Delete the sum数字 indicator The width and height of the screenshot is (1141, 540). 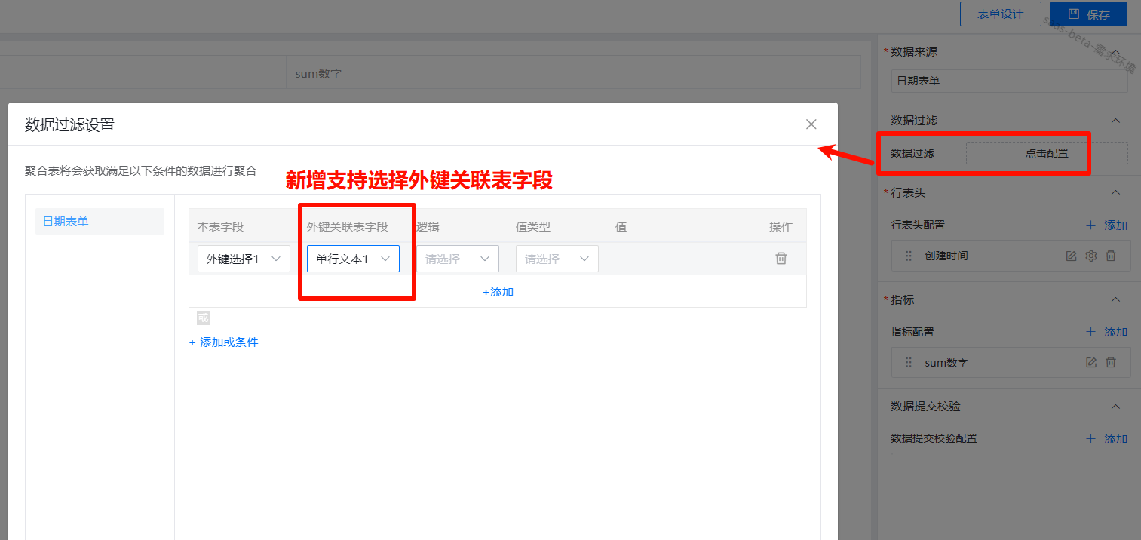point(1111,363)
